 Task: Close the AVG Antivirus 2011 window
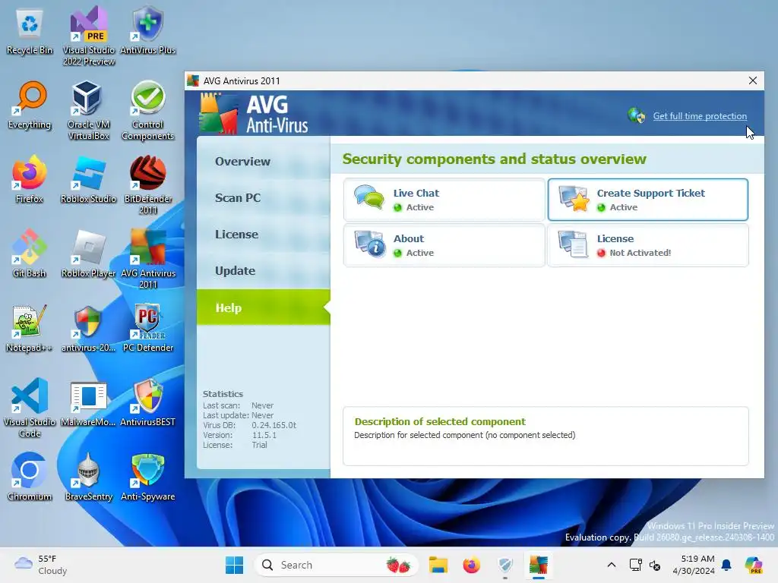click(x=753, y=80)
